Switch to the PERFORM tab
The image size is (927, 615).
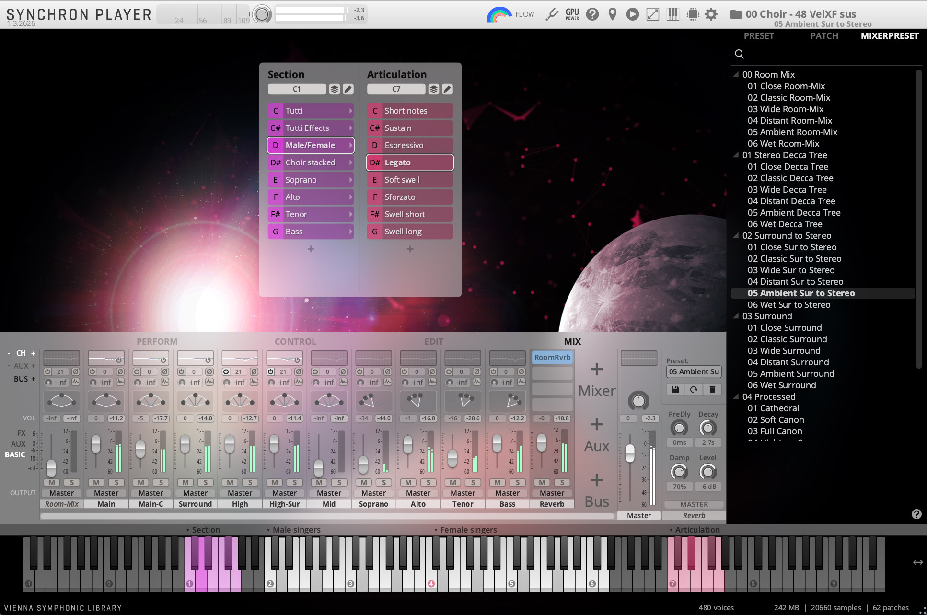click(x=157, y=341)
